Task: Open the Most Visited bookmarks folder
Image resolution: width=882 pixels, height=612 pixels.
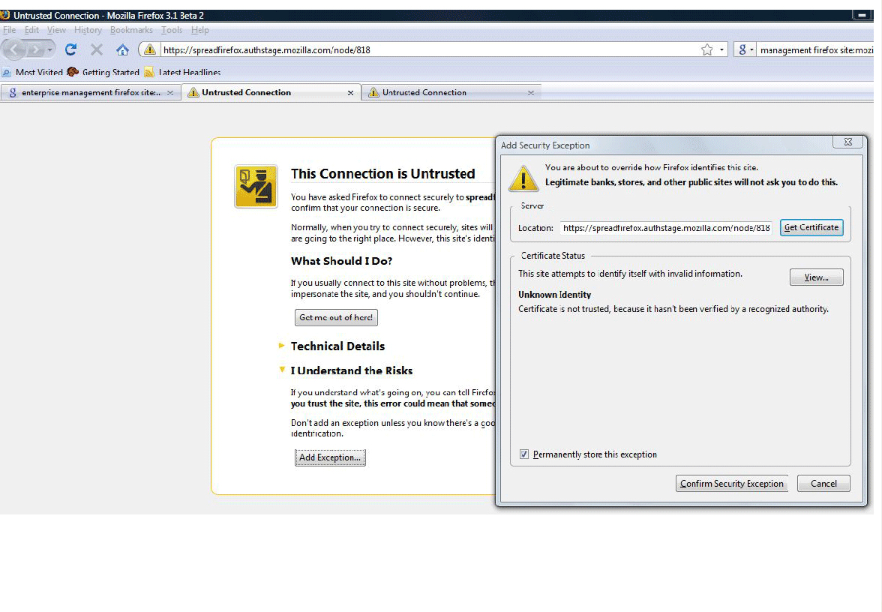Action: click(33, 72)
